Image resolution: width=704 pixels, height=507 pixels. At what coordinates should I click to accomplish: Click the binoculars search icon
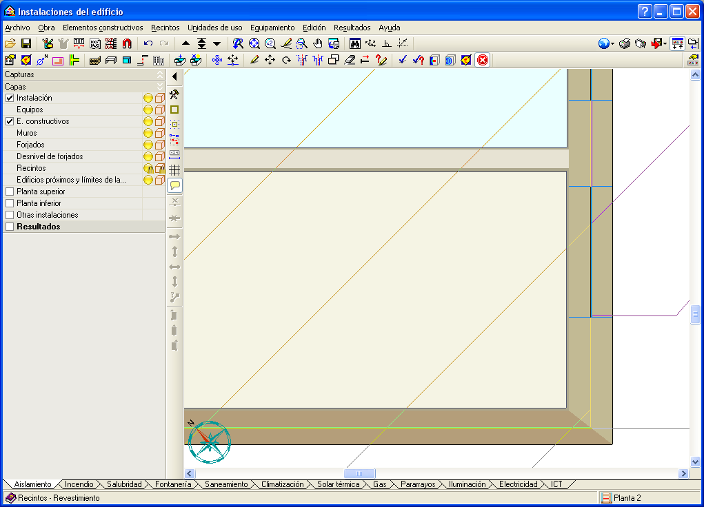pos(355,43)
